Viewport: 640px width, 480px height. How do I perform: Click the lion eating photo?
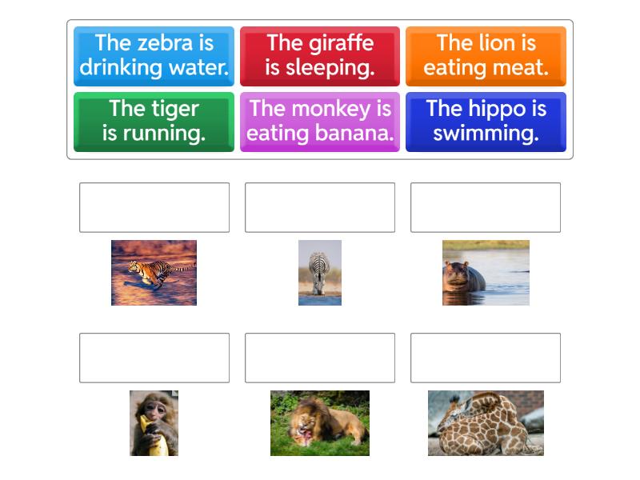(319, 423)
